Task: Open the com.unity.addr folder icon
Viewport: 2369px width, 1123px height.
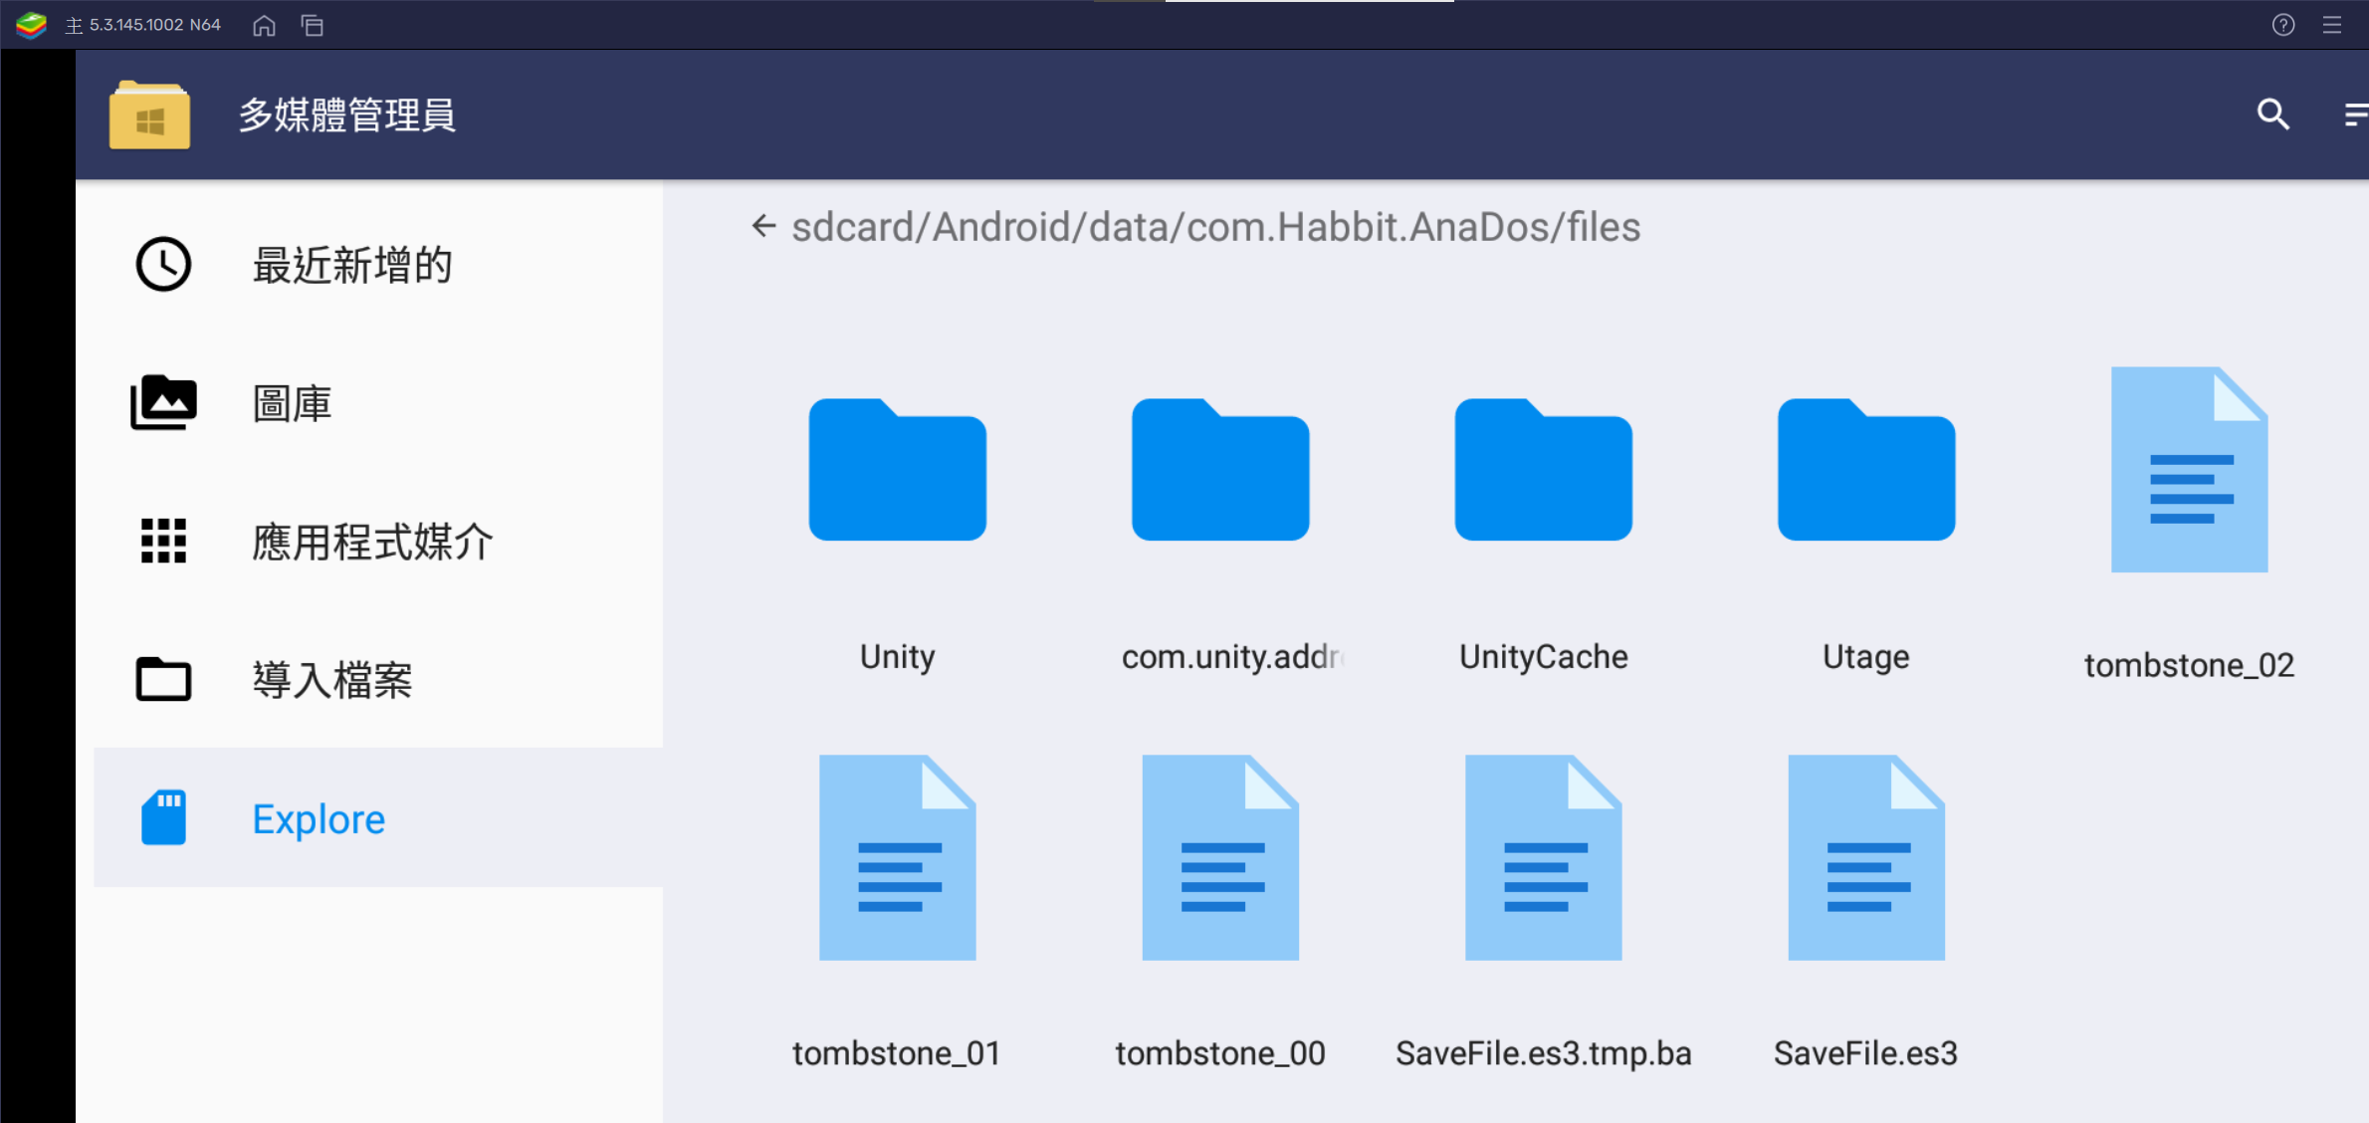Action: tap(1220, 469)
